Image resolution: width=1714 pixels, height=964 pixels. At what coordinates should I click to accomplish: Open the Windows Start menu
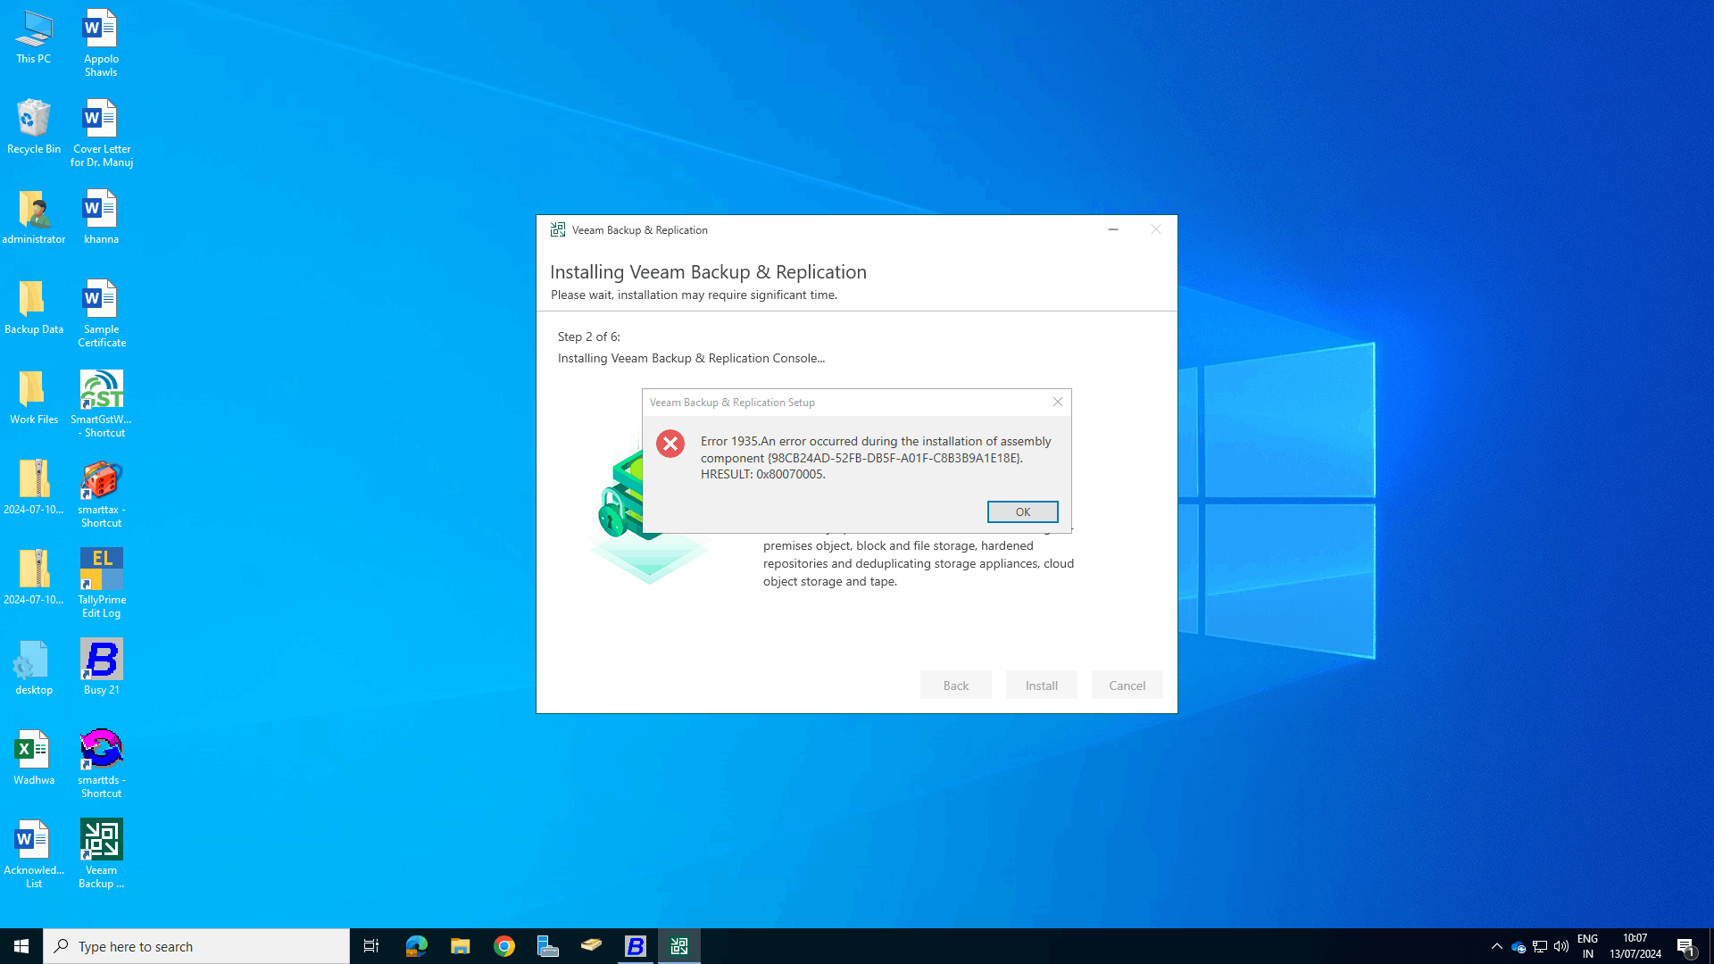[x=21, y=946]
